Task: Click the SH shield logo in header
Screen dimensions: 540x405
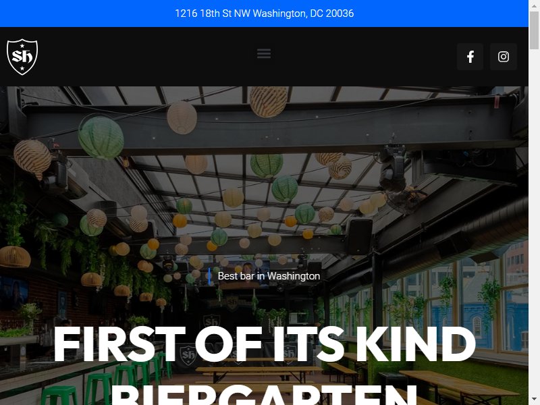Action: 22,57
